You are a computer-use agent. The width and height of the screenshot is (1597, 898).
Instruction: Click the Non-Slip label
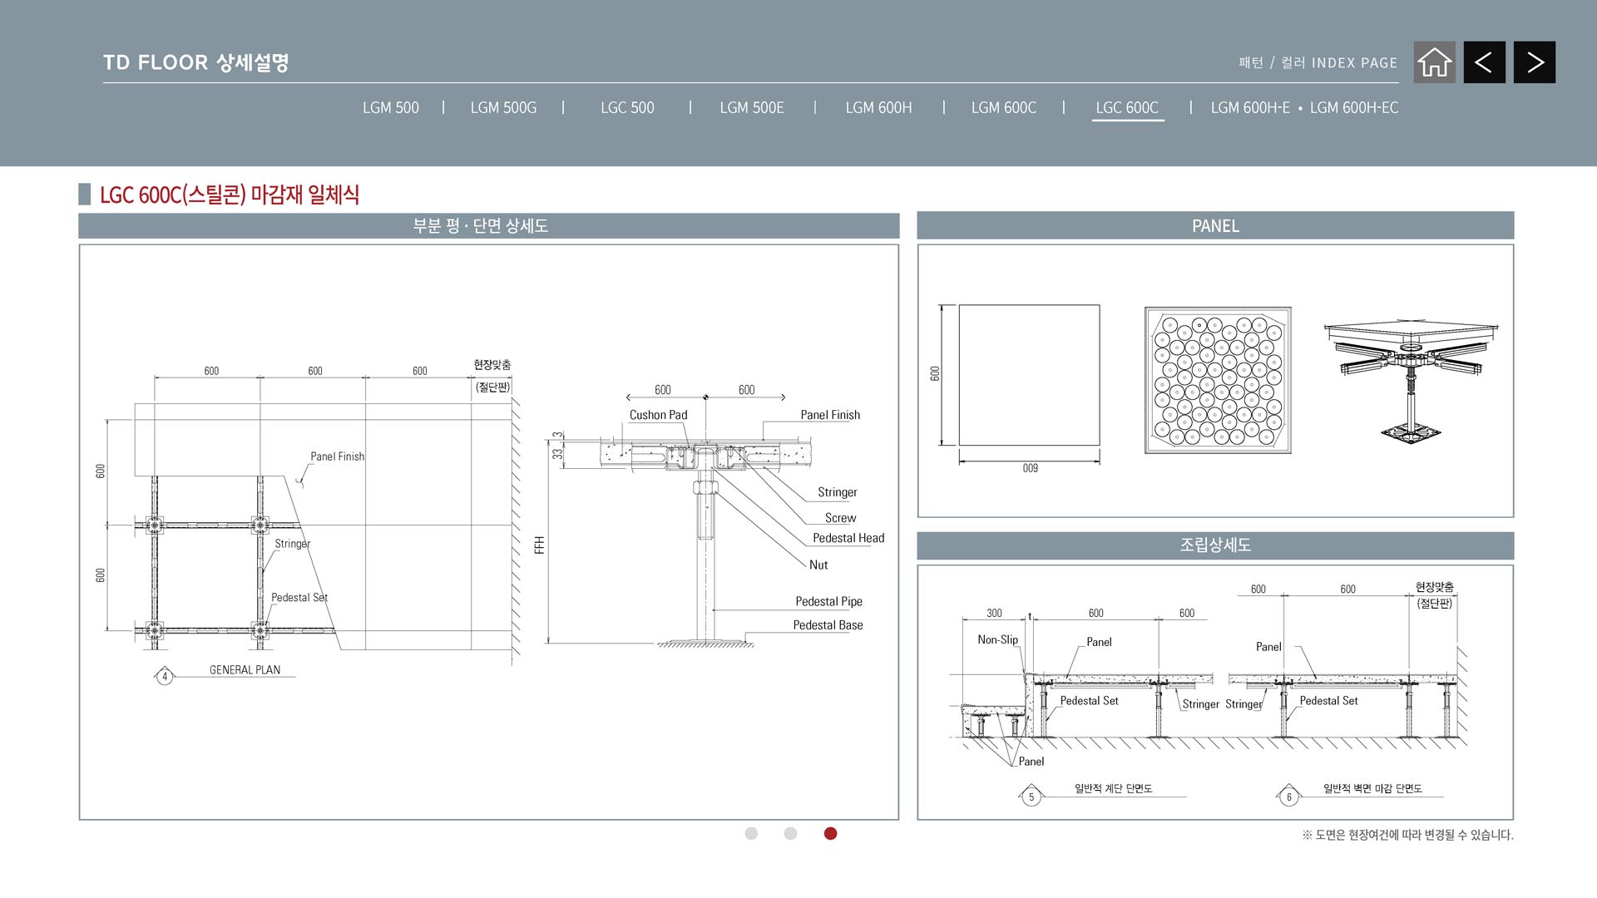tap(997, 639)
